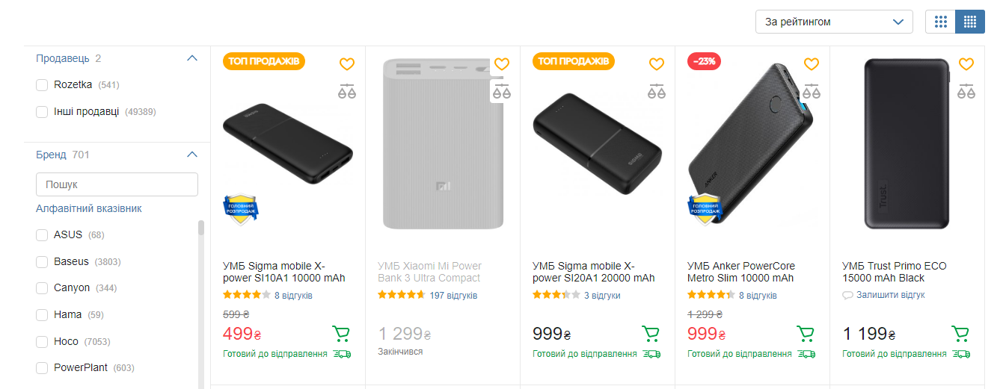Add Anker PowerCore Metro Slim to cart
1006x389 pixels.
pos(806,334)
